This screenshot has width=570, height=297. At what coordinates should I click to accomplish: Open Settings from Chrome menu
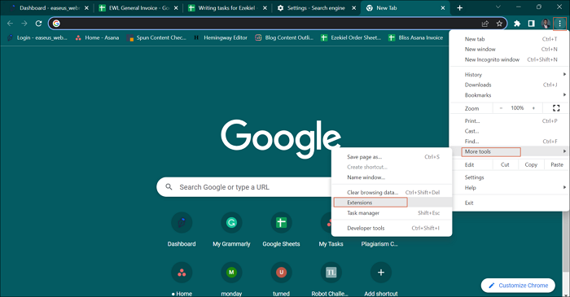509,177
